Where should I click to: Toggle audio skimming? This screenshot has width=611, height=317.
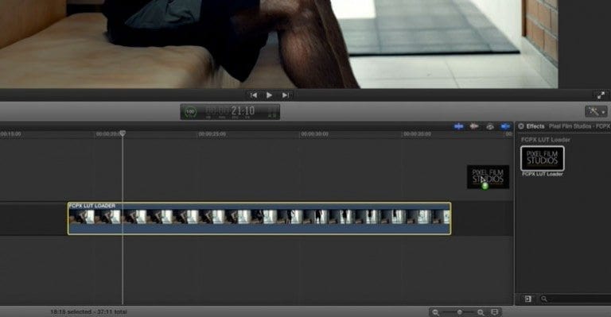(474, 126)
